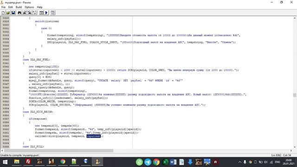Click the highlighted word inputtext
Screen dimensions: 297x167
[94, 136]
